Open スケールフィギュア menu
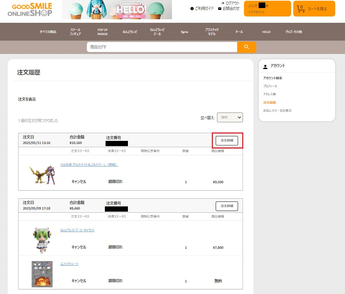The height and width of the screenshot is (294, 345). pos(75,32)
